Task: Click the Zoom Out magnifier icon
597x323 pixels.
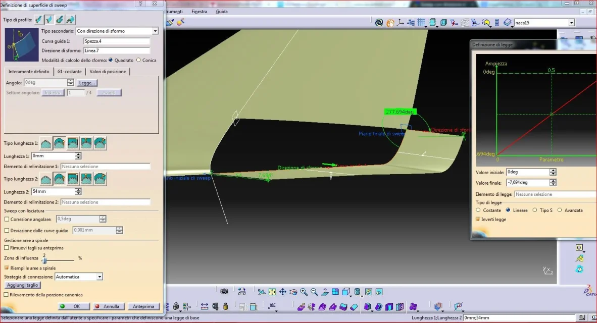Action: [314, 292]
